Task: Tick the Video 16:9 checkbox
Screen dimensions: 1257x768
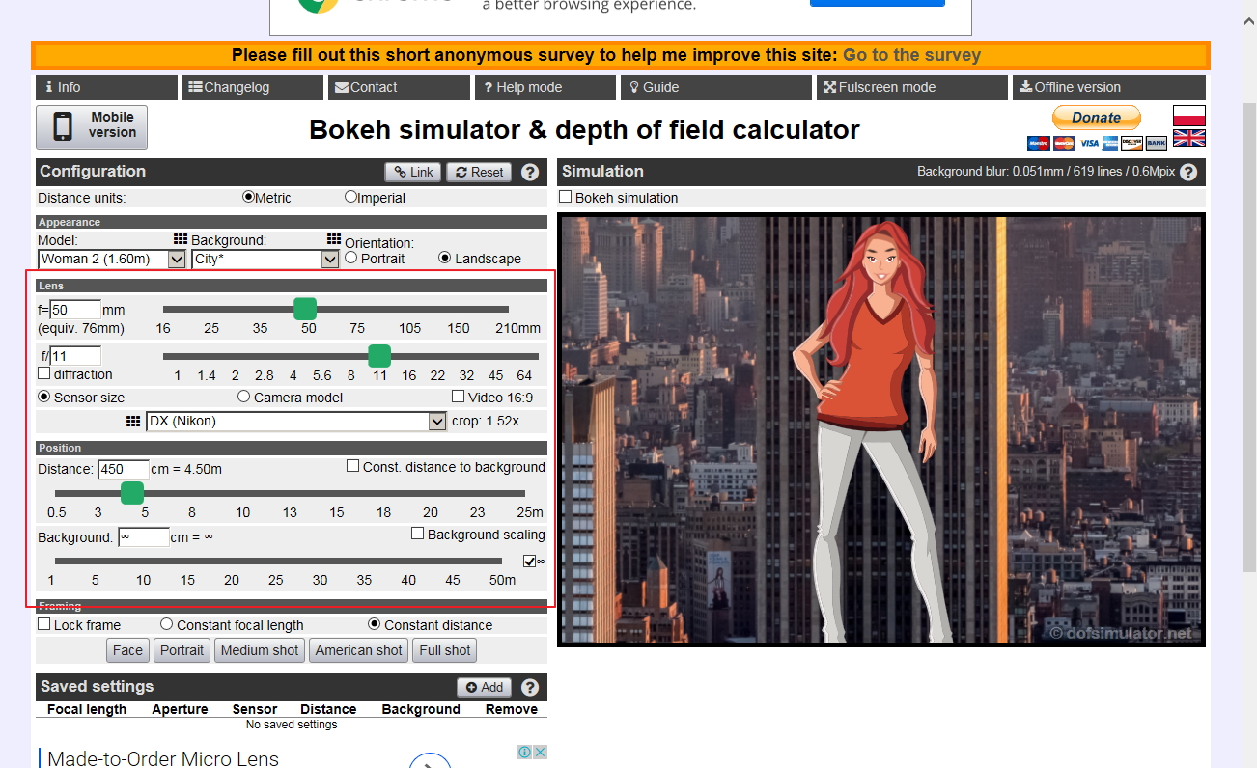Action: pos(459,397)
